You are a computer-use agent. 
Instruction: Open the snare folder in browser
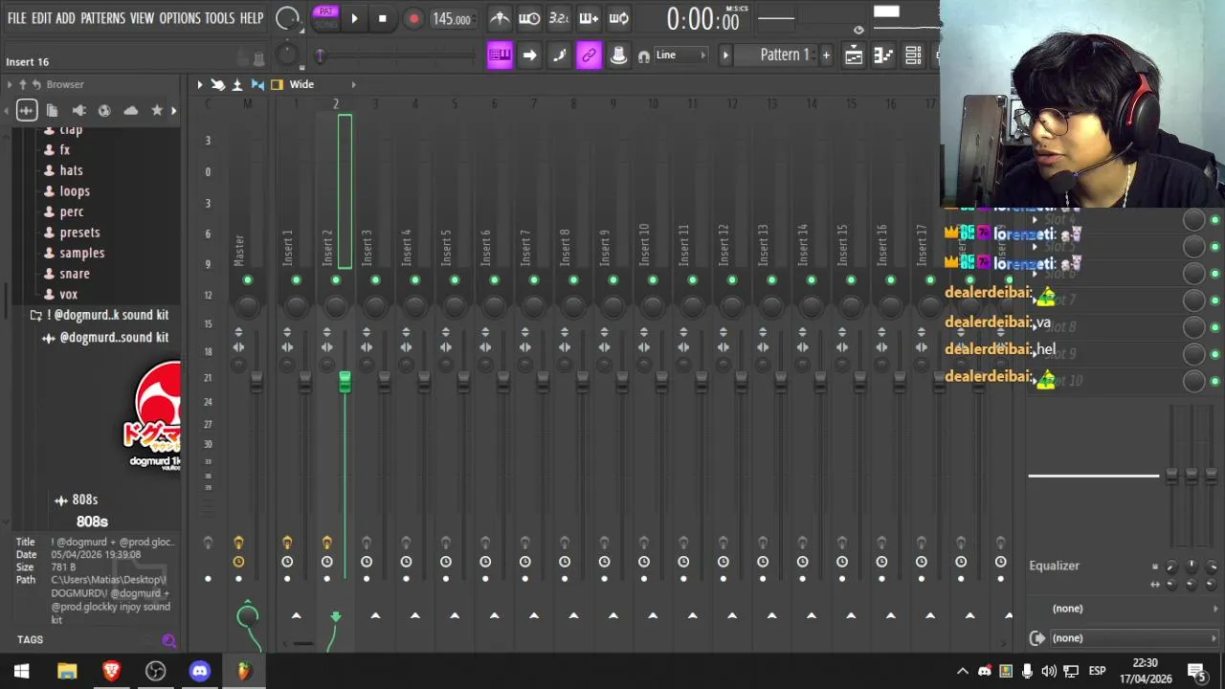pos(75,274)
